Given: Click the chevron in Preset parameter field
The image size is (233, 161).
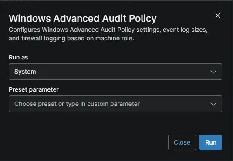Looking at the screenshot, I should pos(213,104).
